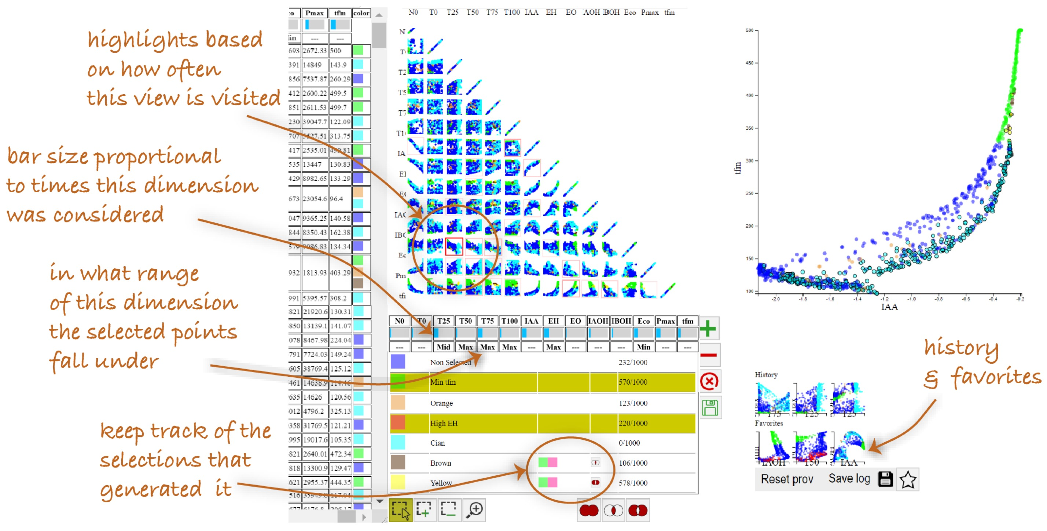The height and width of the screenshot is (531, 1047).
Task: Click the red circled X clear icon
Action: point(709,381)
